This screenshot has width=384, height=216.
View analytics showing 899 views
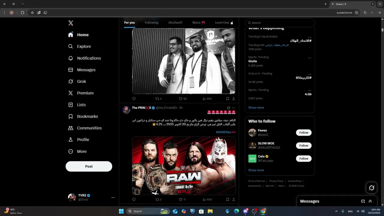207,99
